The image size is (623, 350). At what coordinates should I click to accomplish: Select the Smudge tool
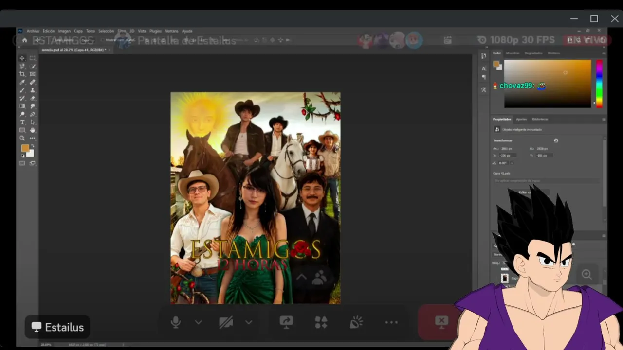click(33, 106)
